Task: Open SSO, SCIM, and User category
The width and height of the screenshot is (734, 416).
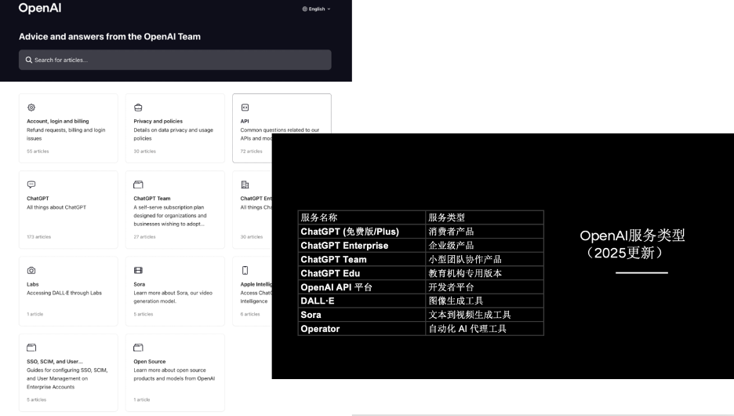Action: click(x=68, y=372)
